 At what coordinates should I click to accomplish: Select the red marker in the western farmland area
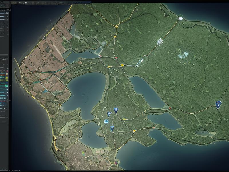41,79
